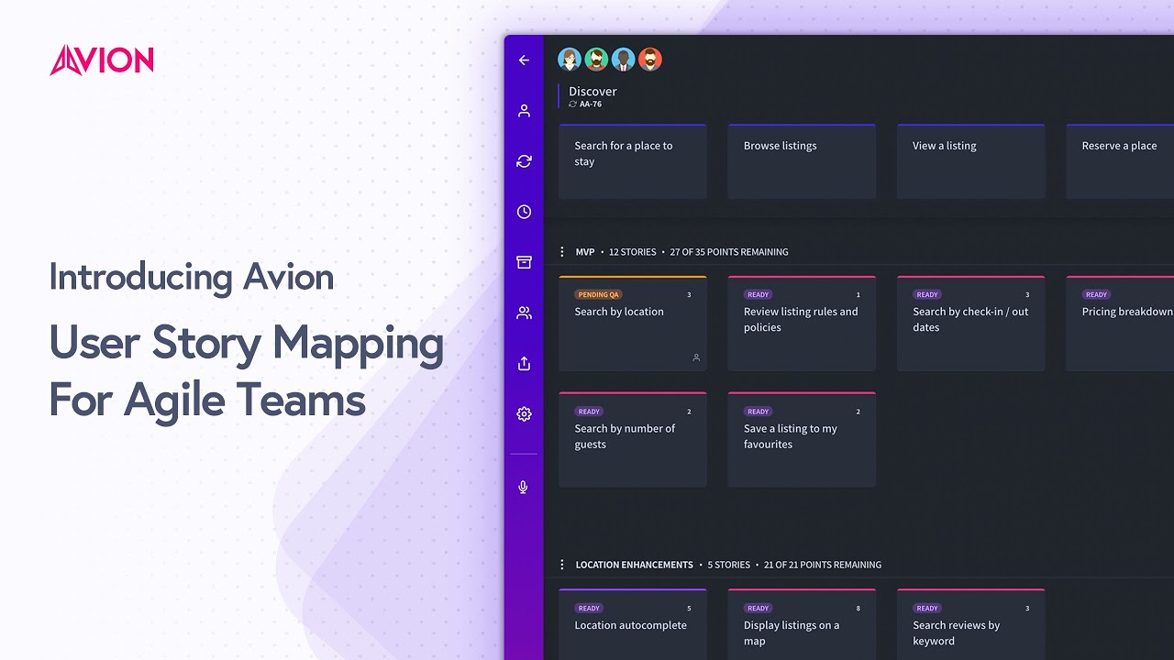This screenshot has width=1174, height=660.
Task: Click point estimate 8 on Display listings card
Action: click(x=858, y=609)
